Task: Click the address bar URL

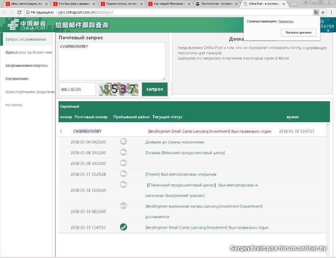Action: [86, 13]
